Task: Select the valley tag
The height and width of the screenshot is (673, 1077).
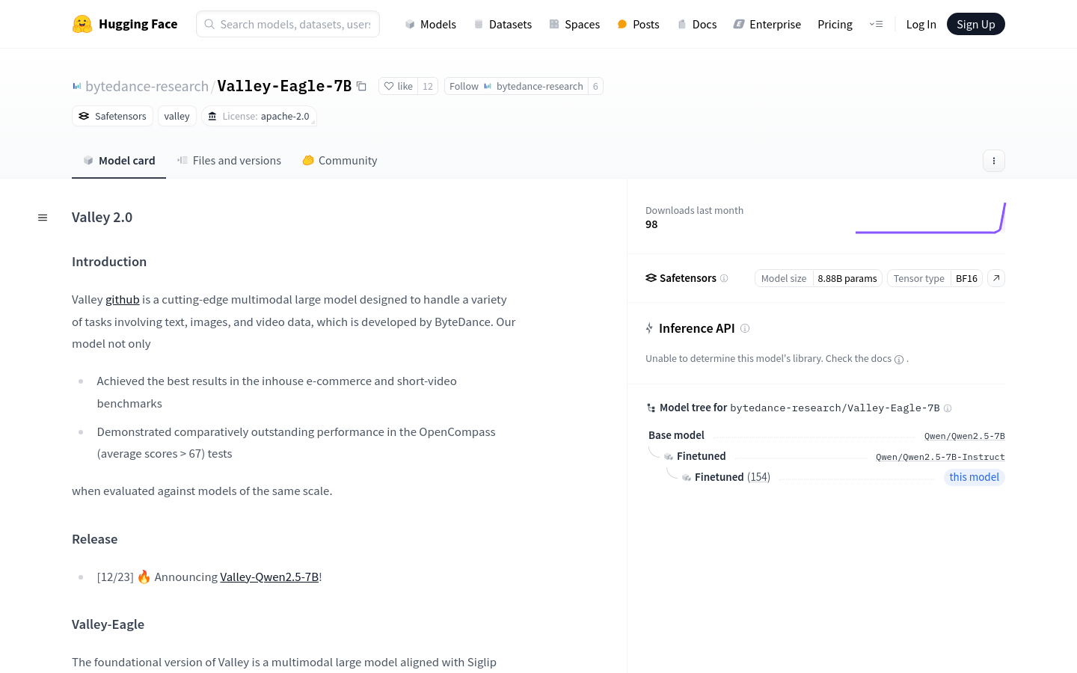Action: tap(177, 116)
